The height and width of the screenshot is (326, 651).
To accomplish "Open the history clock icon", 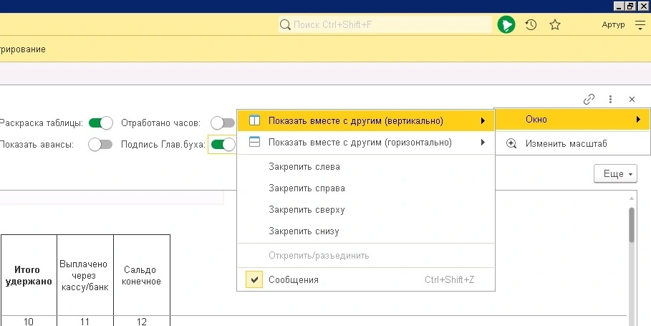I will pyautogui.click(x=531, y=25).
